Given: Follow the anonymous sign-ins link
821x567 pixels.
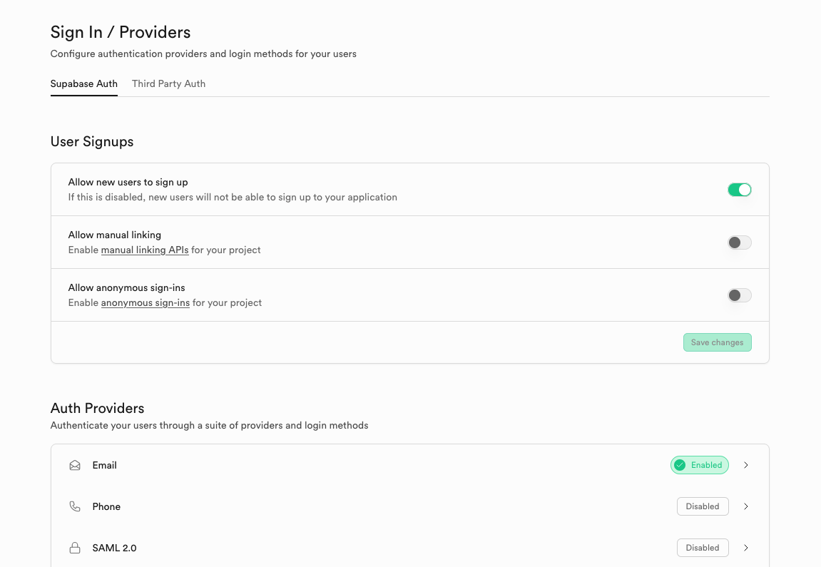Looking at the screenshot, I should pos(145,302).
